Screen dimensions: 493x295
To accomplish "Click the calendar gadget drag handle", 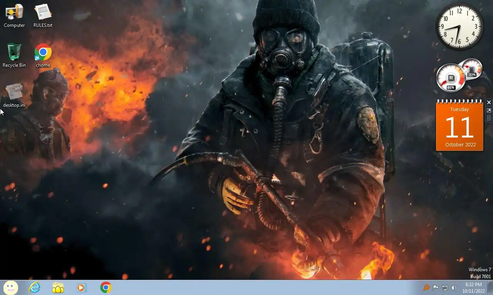I will (489, 118).
